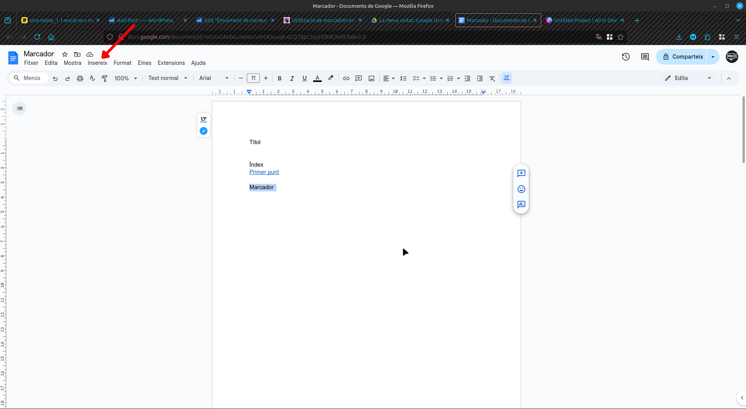The height and width of the screenshot is (409, 746).
Task: Click clear formatting icon
Action: pos(492,78)
